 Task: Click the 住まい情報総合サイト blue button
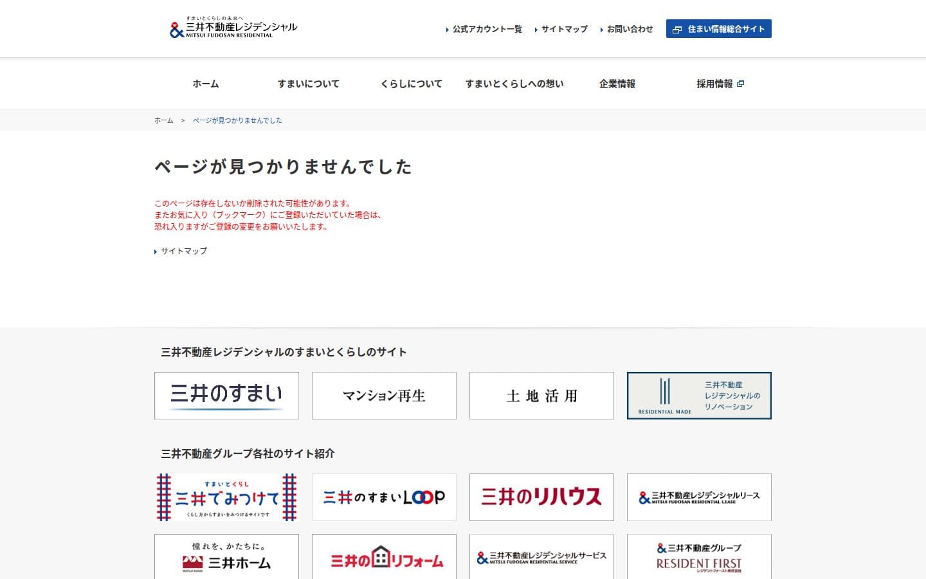coord(719,29)
